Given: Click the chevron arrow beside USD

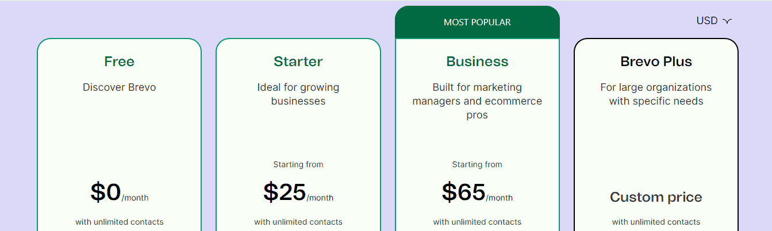Looking at the screenshot, I should tap(727, 21).
